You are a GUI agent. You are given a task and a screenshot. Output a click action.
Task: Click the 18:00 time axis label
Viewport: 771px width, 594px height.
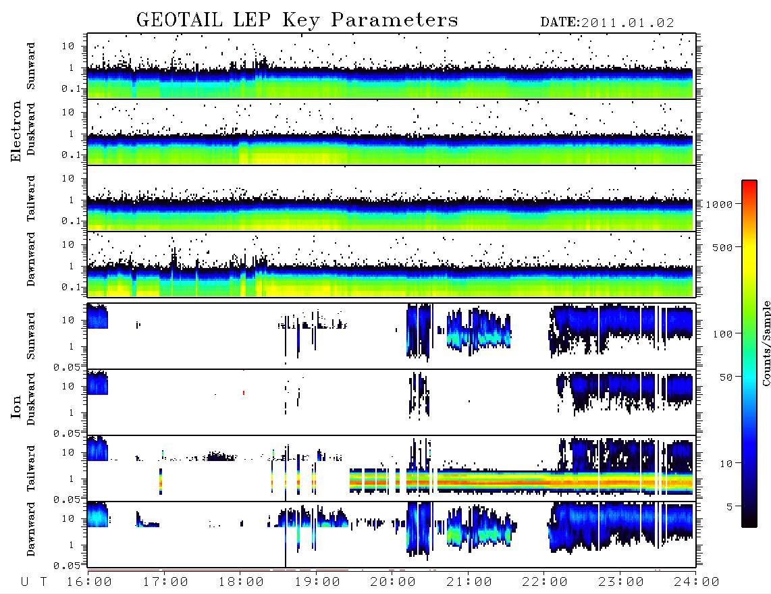[x=242, y=582]
